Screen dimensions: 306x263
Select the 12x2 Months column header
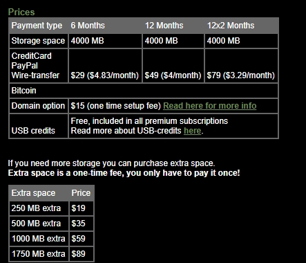pyautogui.click(x=231, y=26)
